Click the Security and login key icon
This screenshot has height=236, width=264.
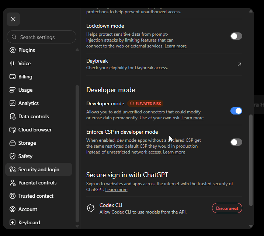pyautogui.click(x=13, y=169)
